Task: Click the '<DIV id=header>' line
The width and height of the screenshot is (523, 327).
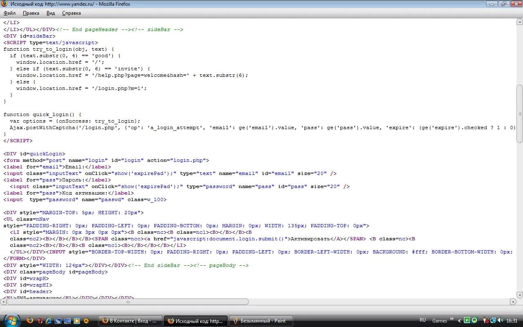Action: 28,291
